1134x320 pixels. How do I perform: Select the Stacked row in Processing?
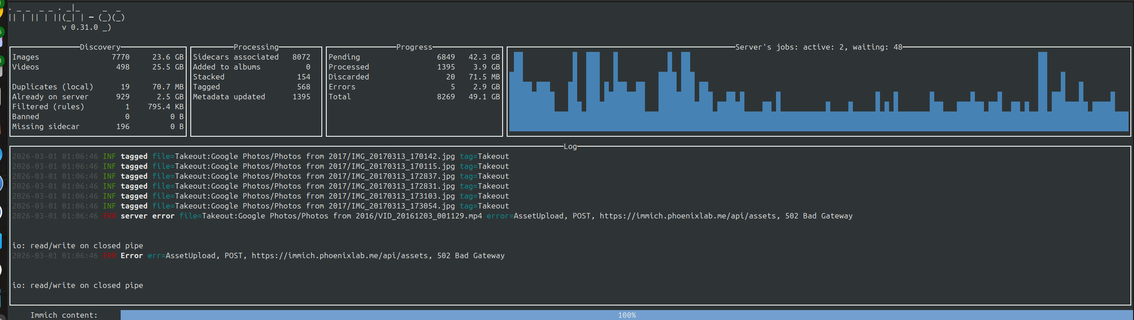[252, 77]
